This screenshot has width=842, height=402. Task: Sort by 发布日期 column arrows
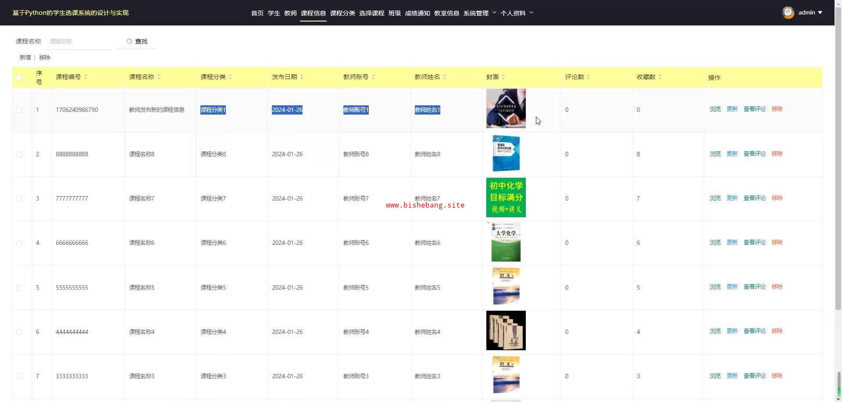pyautogui.click(x=302, y=77)
